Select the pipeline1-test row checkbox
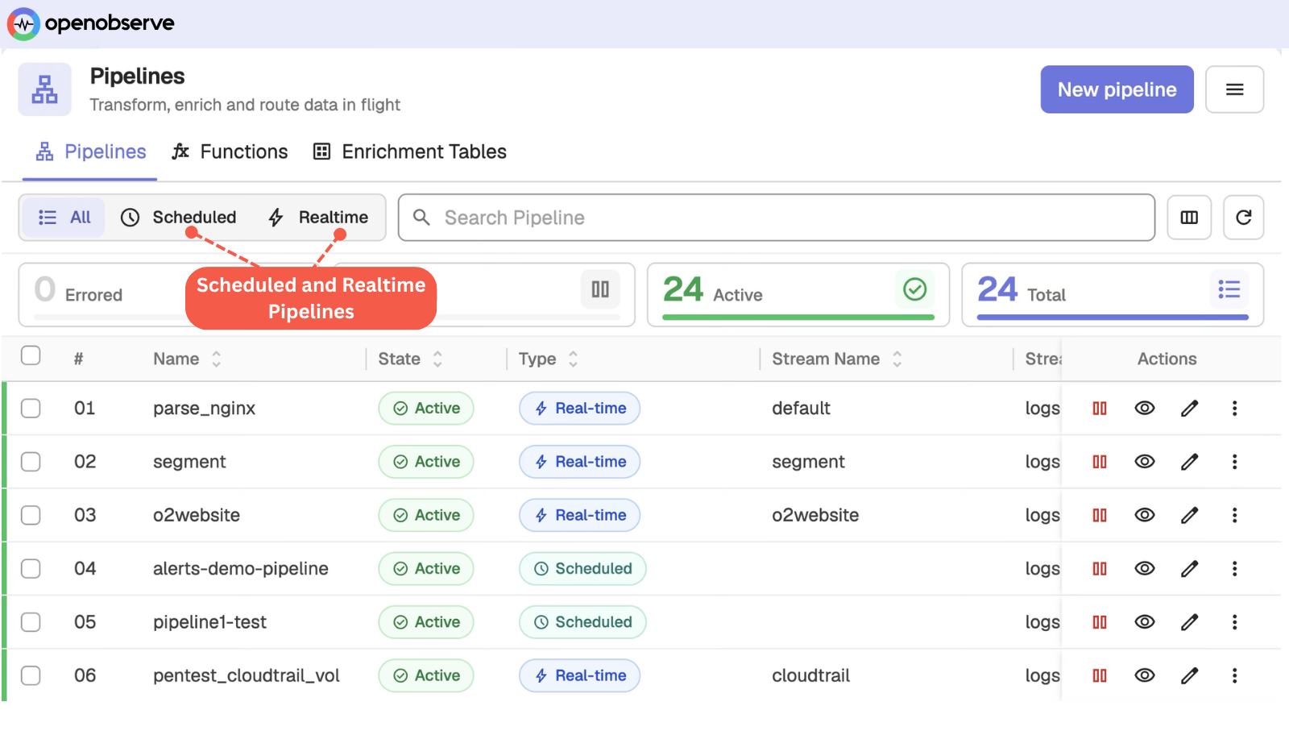This screenshot has width=1289, height=735. tap(31, 622)
